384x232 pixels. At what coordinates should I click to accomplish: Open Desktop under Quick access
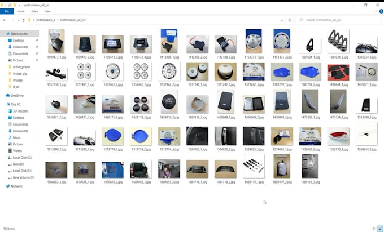tap(16, 41)
